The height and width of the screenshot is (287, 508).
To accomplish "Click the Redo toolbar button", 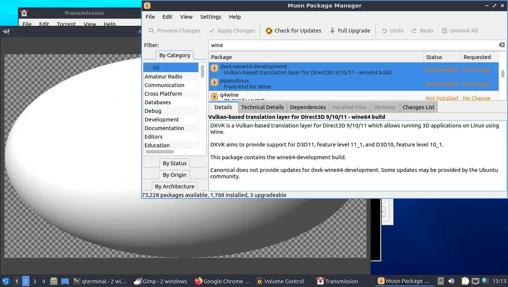I will point(422,31).
